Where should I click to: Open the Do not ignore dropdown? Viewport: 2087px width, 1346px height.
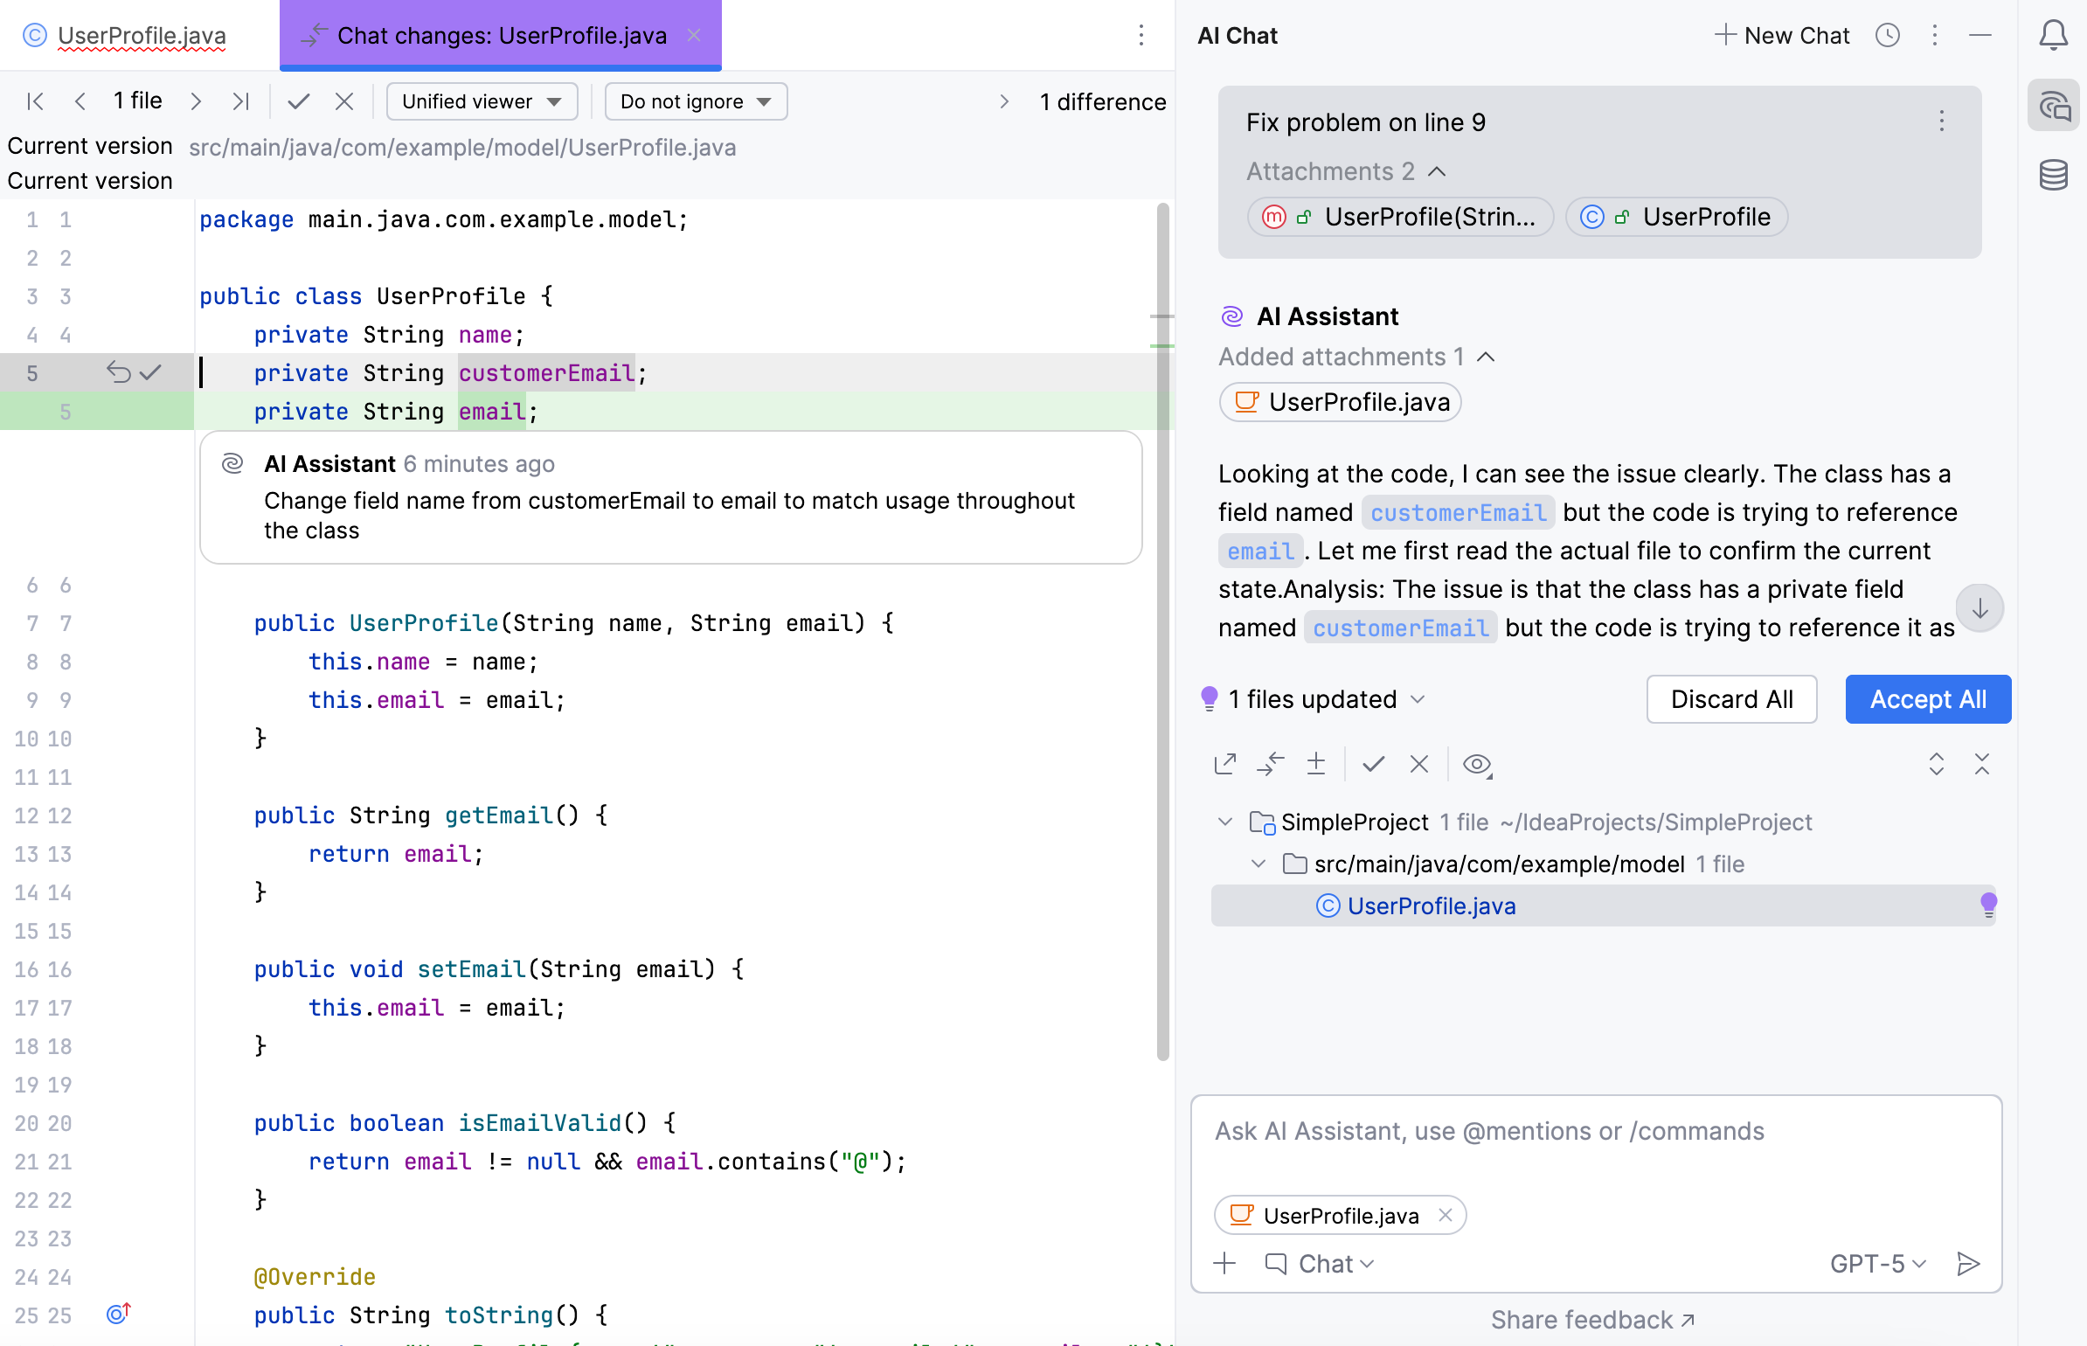[696, 101]
